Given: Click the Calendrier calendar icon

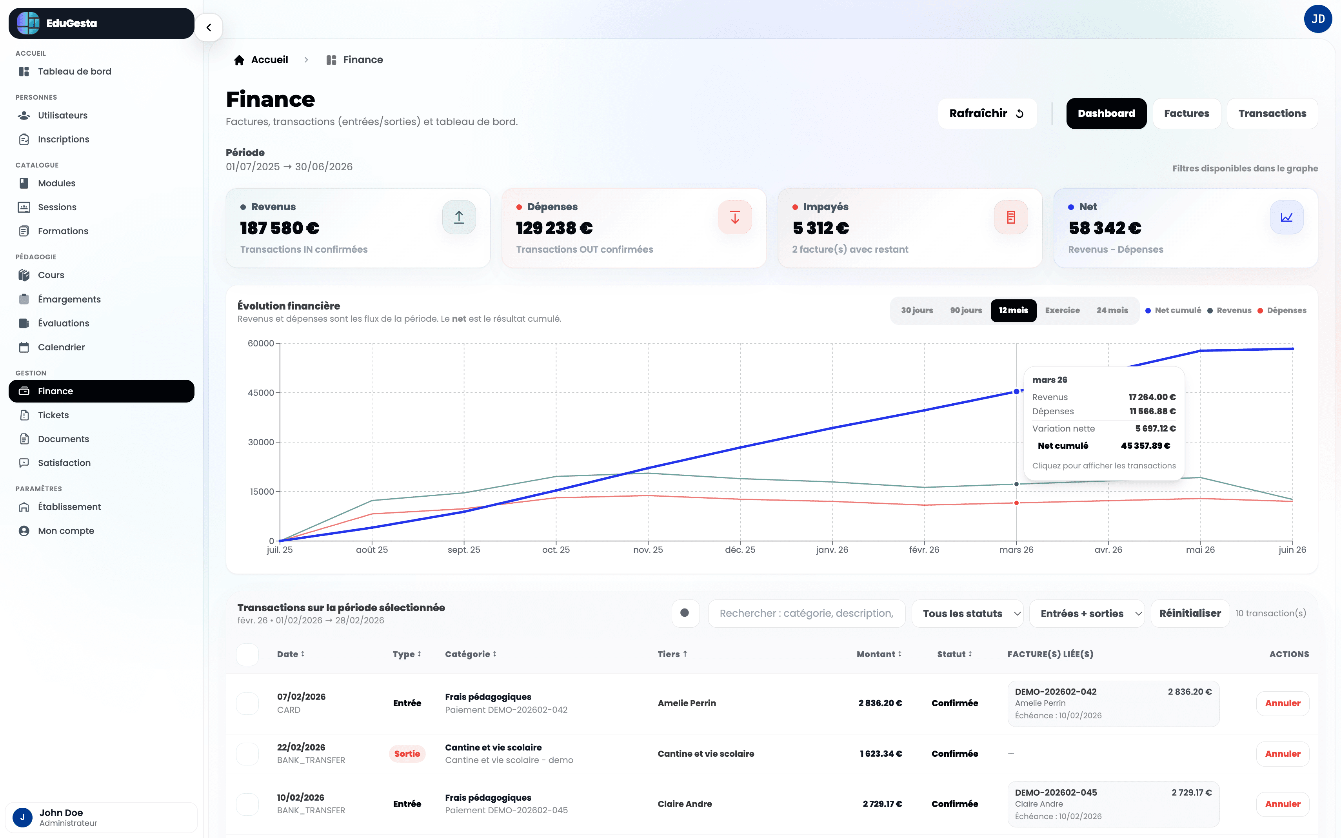Looking at the screenshot, I should [x=24, y=347].
